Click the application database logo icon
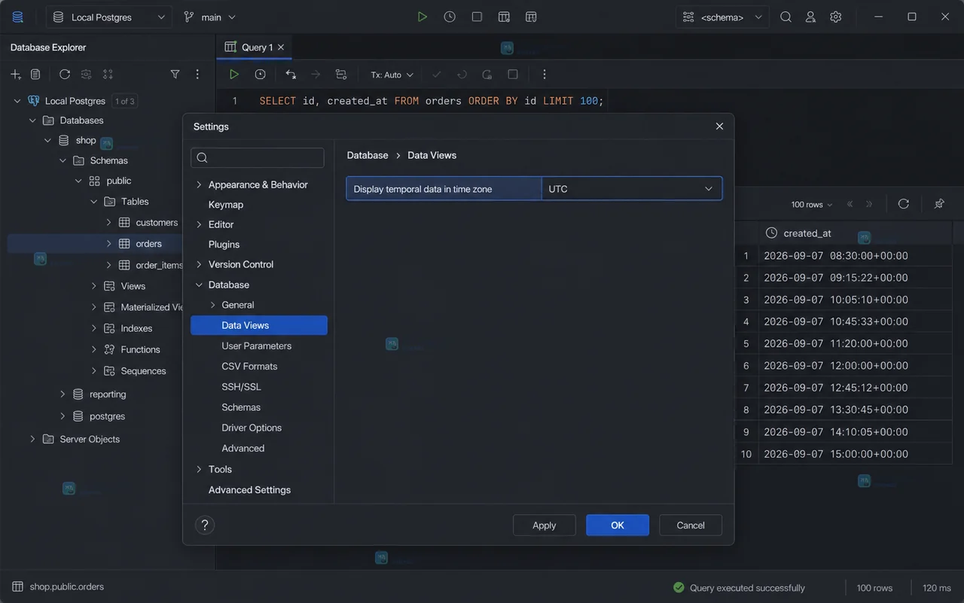Viewport: 964px width, 603px height. 17,17
